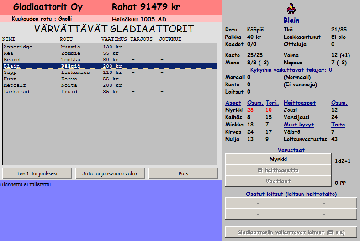Image resolution: width=360 pixels, height=241 pixels.
Task: Click the Aseet column header link
Action: [233, 103]
